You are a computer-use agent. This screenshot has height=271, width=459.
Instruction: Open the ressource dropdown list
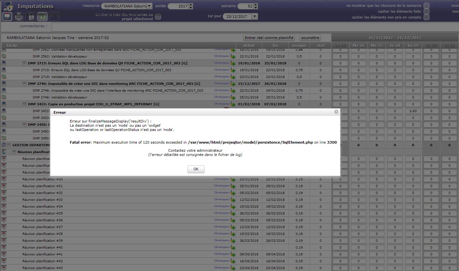coord(149,6)
